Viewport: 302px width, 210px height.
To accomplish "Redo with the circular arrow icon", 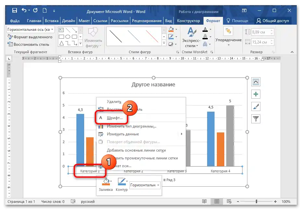I will coord(35,10).
